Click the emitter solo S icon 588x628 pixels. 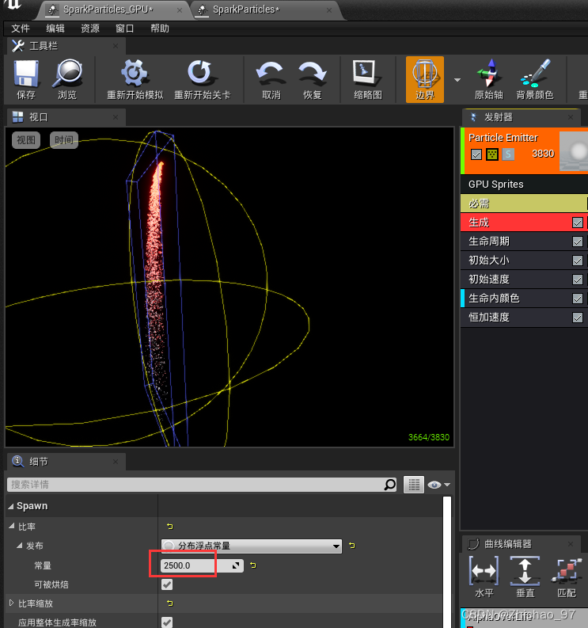tap(508, 154)
